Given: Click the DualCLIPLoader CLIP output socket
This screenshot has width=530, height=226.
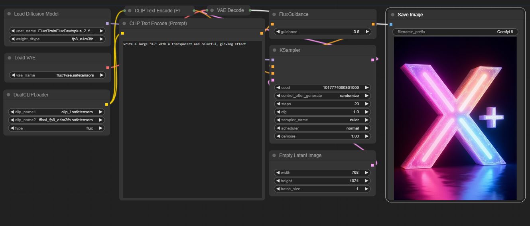Looking at the screenshot, I should click(106, 104).
